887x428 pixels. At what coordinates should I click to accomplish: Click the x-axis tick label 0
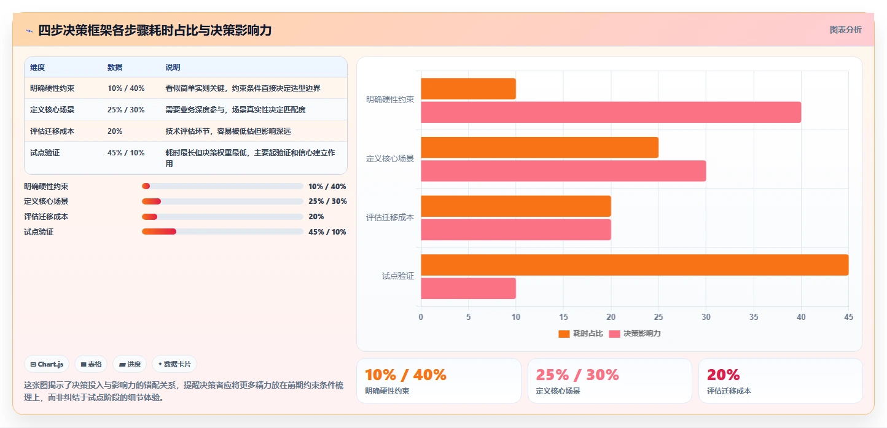(421, 317)
